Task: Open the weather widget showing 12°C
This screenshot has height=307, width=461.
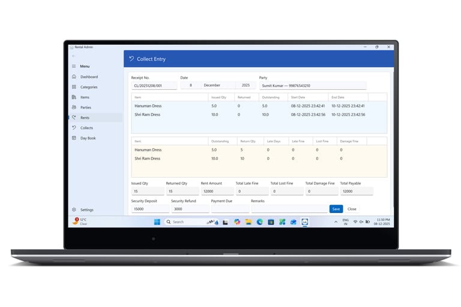Action: pos(80,221)
